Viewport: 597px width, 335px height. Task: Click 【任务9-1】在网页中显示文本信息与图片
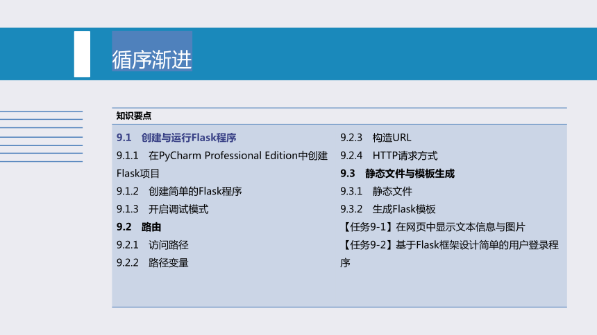[x=433, y=227]
